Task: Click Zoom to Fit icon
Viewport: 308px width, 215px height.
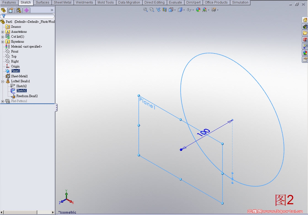Action: click(x=145, y=10)
